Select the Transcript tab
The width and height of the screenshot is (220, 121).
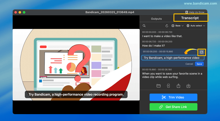coord(190,18)
